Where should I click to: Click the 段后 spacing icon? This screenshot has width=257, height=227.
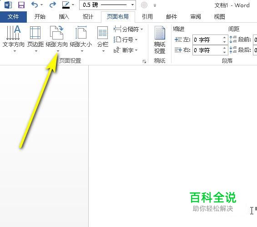pyautogui.click(x=233, y=50)
